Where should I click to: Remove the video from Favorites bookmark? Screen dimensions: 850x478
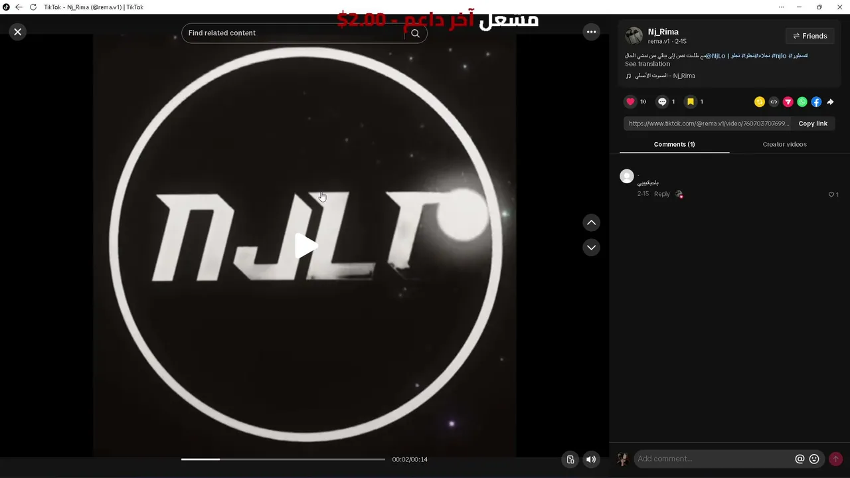point(691,102)
